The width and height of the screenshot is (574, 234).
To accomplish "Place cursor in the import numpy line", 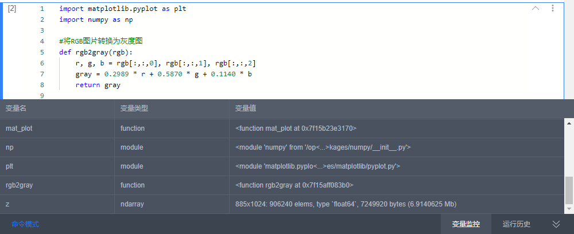I will click(96, 19).
